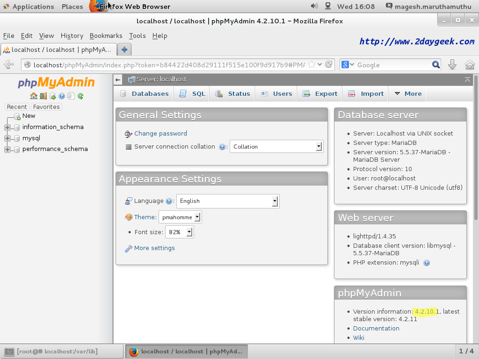The image size is (479, 359).
Task: Click the search magnifier in the Google box
Action: click(436, 65)
